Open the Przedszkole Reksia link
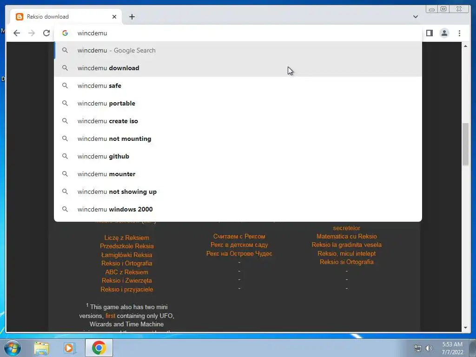This screenshot has height=357, width=476. pyautogui.click(x=126, y=246)
